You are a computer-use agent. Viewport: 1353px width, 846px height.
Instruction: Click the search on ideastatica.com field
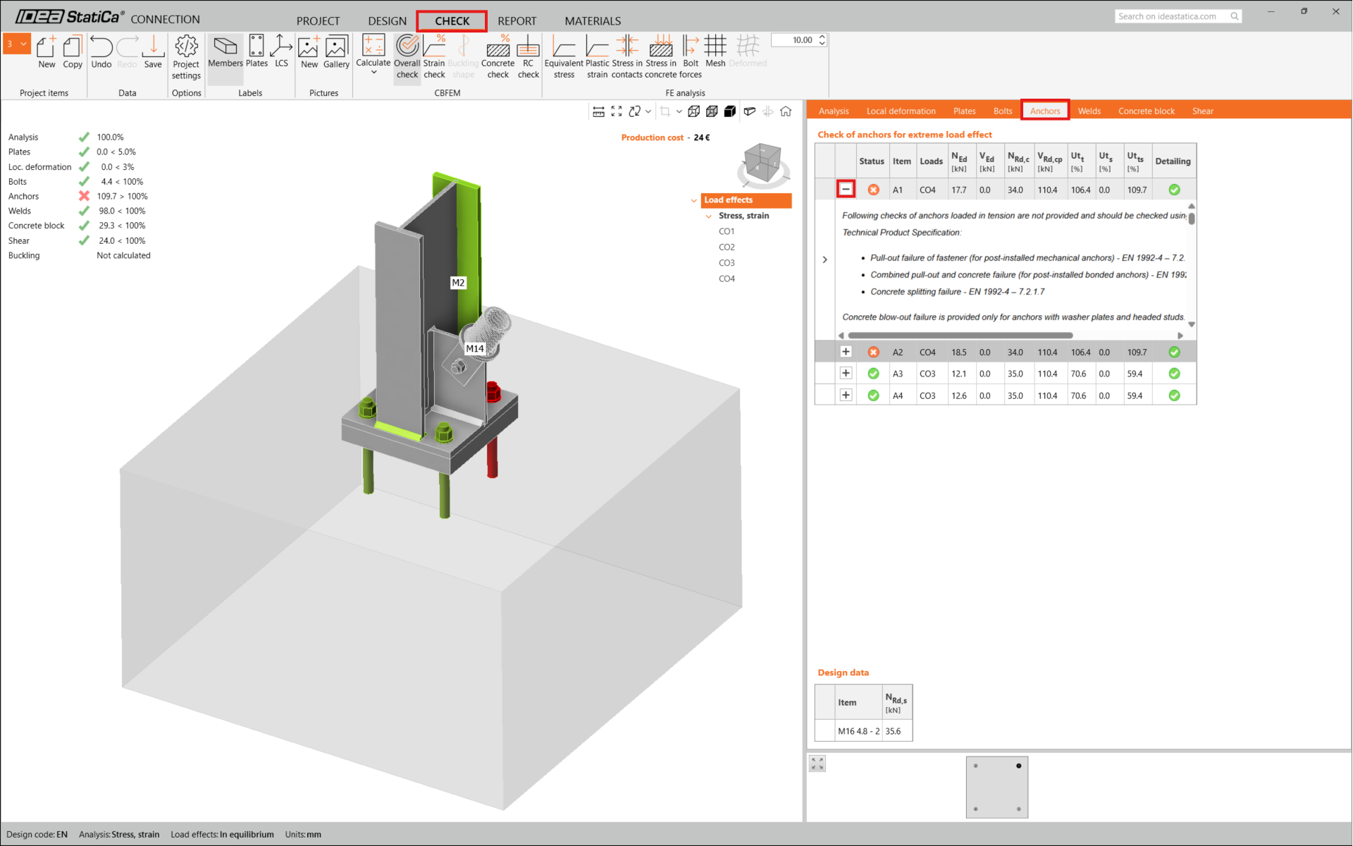click(x=1170, y=16)
